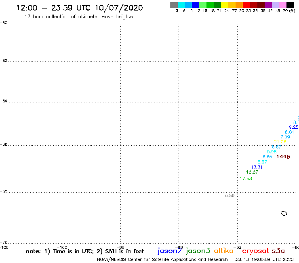The image size is (299, 263).
Task: Click the -60 latitude axis label
Action: tap(4, 23)
